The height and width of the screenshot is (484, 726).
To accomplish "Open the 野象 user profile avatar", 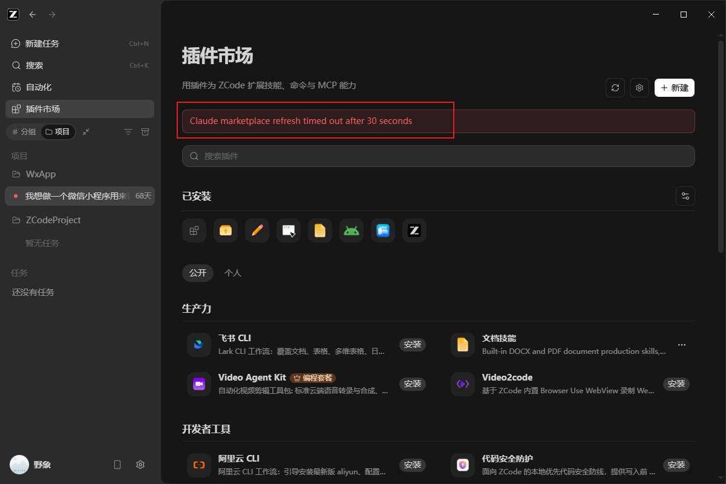I will [19, 465].
